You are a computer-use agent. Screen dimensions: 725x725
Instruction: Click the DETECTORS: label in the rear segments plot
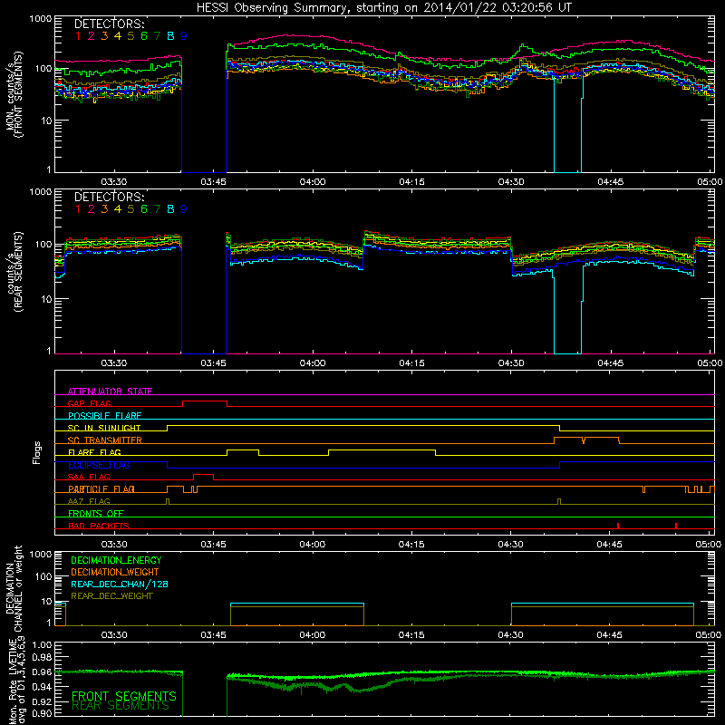[x=109, y=197]
